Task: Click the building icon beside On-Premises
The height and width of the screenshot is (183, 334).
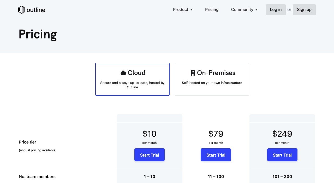Action: (193, 73)
